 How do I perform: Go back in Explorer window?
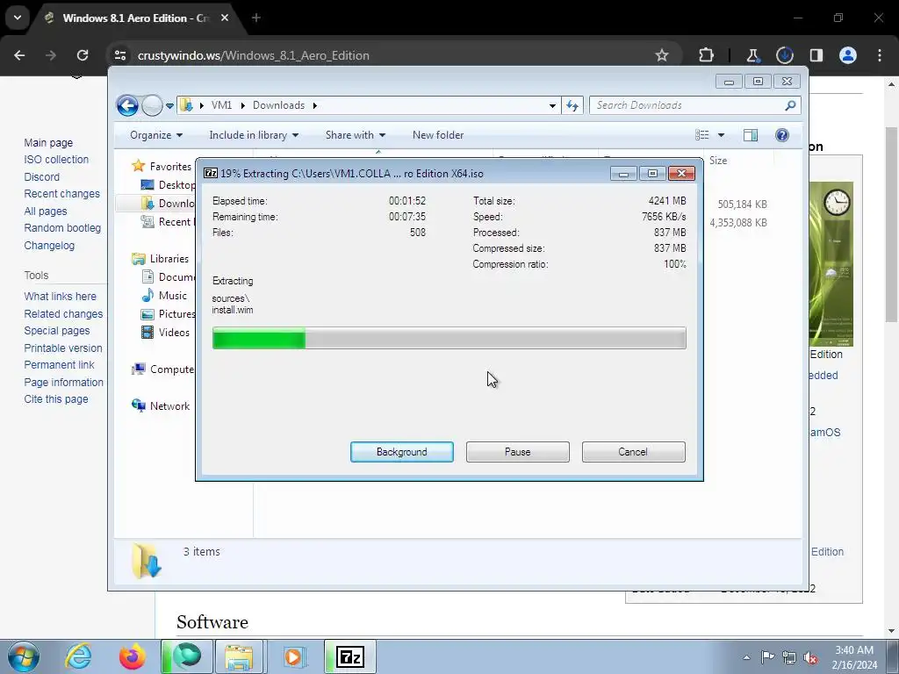[127, 105]
